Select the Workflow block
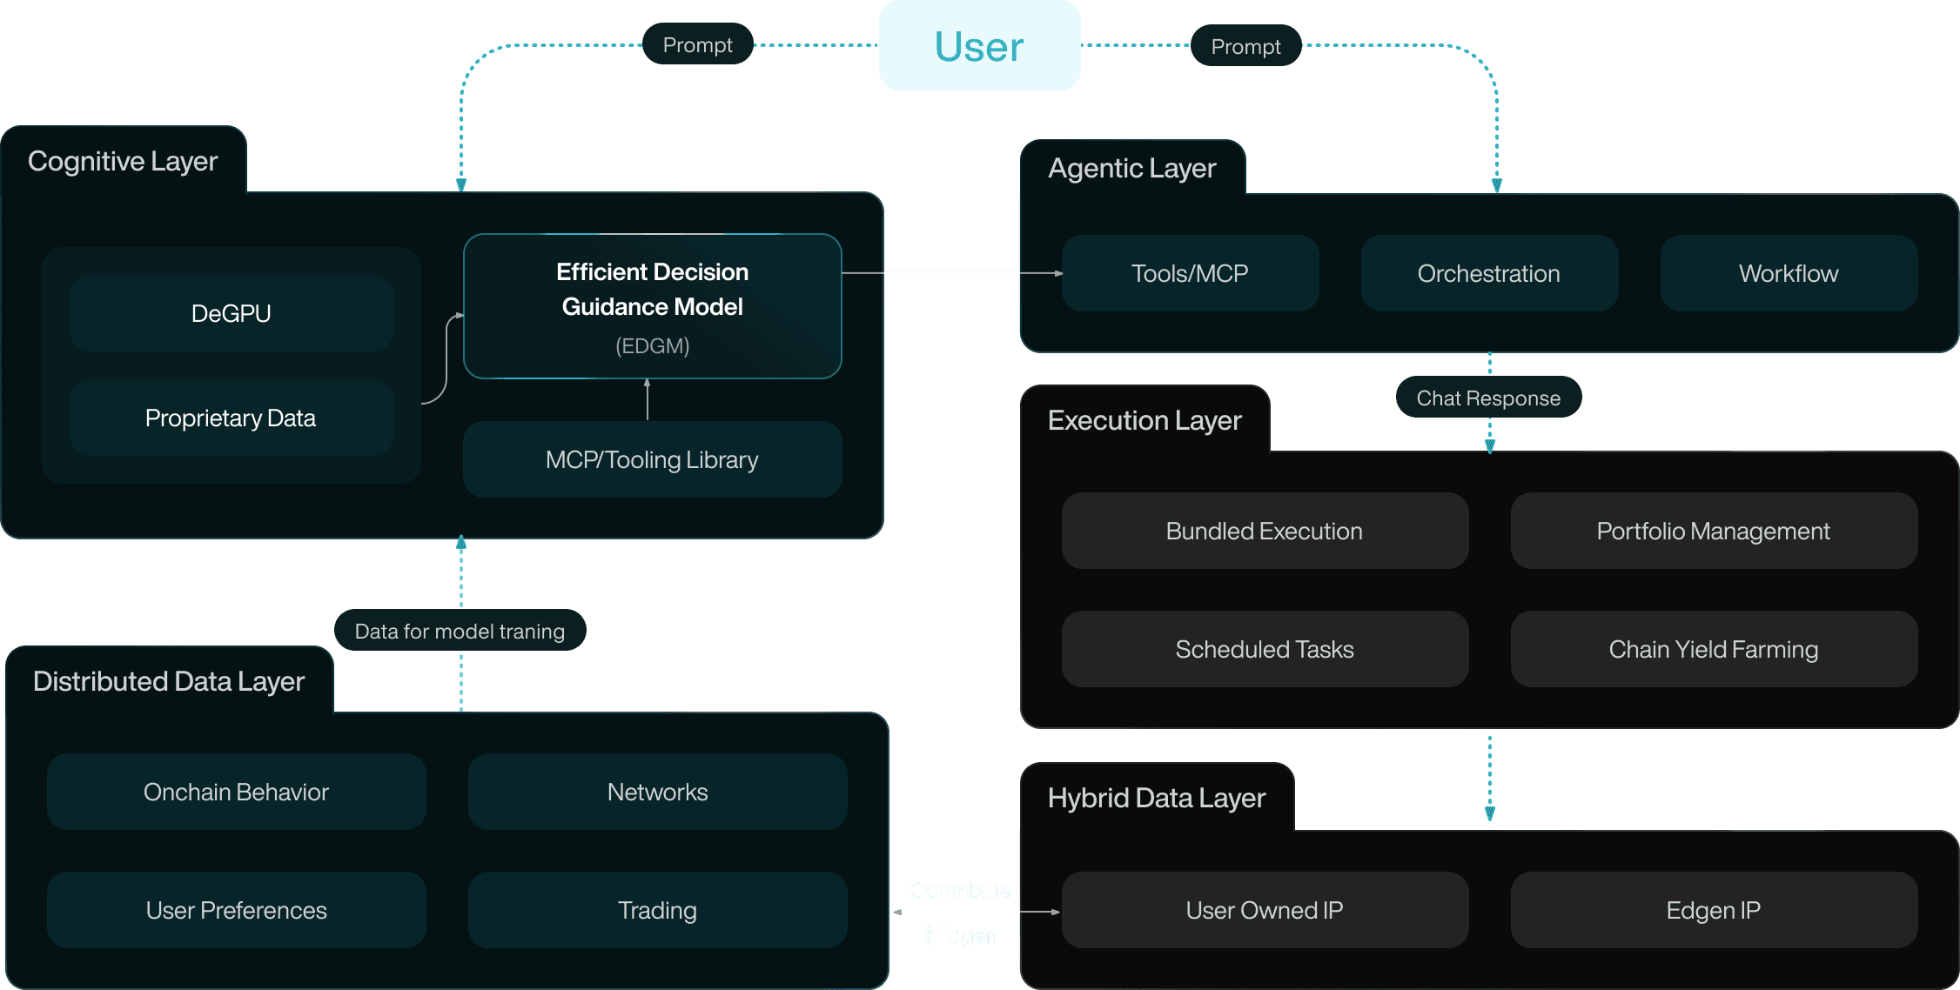This screenshot has height=990, width=1960. point(1789,273)
